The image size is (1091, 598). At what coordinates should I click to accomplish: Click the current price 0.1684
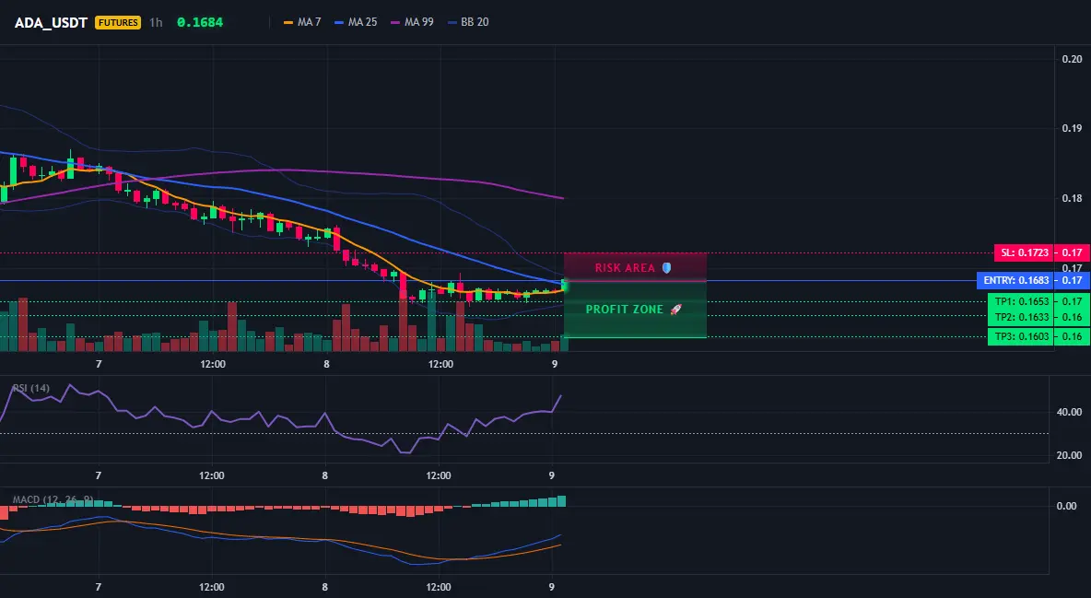[200, 22]
